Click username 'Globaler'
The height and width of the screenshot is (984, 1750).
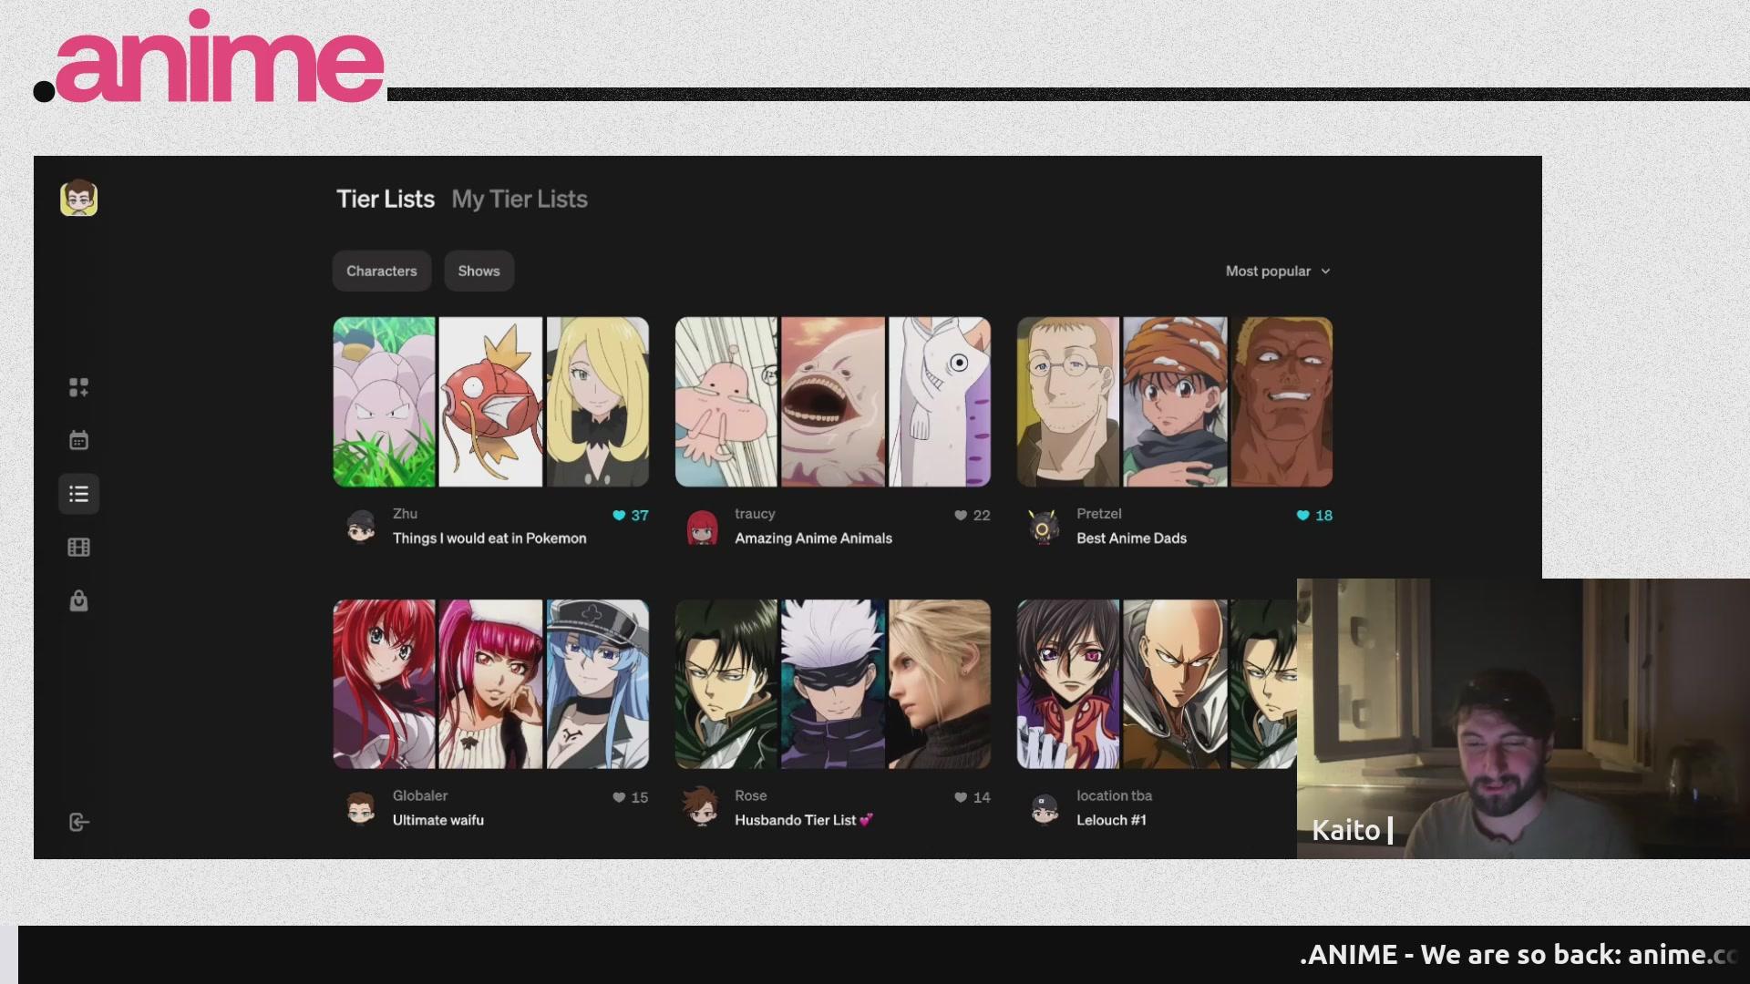click(420, 795)
